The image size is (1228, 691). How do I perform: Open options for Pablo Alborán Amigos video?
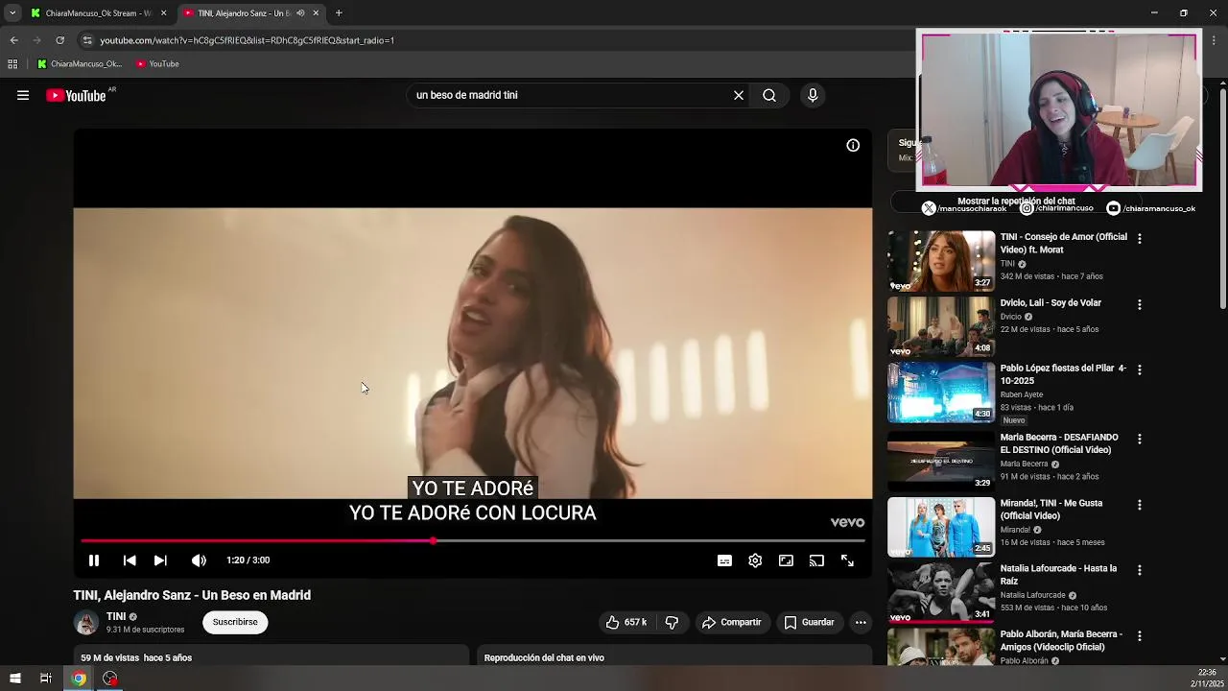pyautogui.click(x=1140, y=636)
